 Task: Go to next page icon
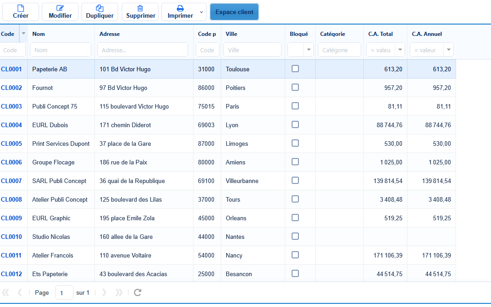(x=104, y=292)
